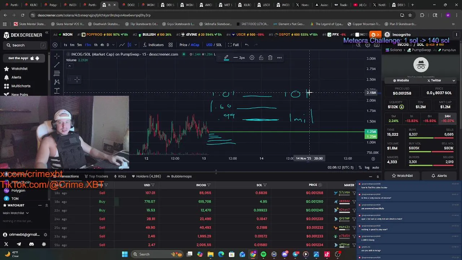Open the chart style dropdown arrow
This screenshot has width=462, height=260.
pos(135,45)
